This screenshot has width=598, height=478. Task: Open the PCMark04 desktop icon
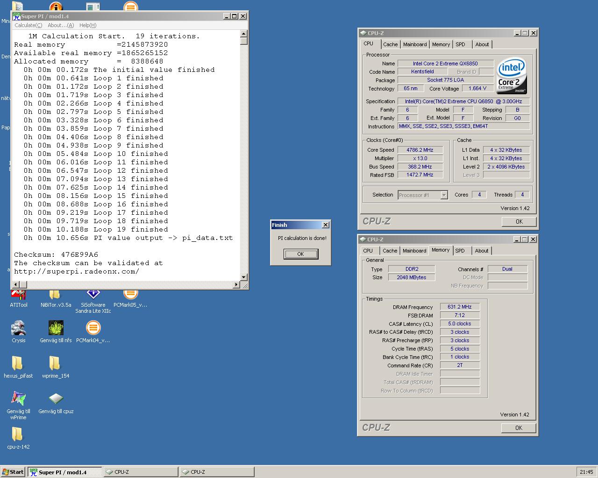point(93,331)
